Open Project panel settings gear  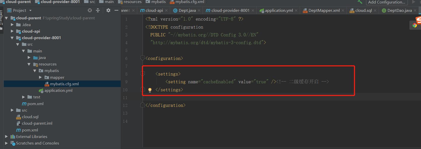108,10
